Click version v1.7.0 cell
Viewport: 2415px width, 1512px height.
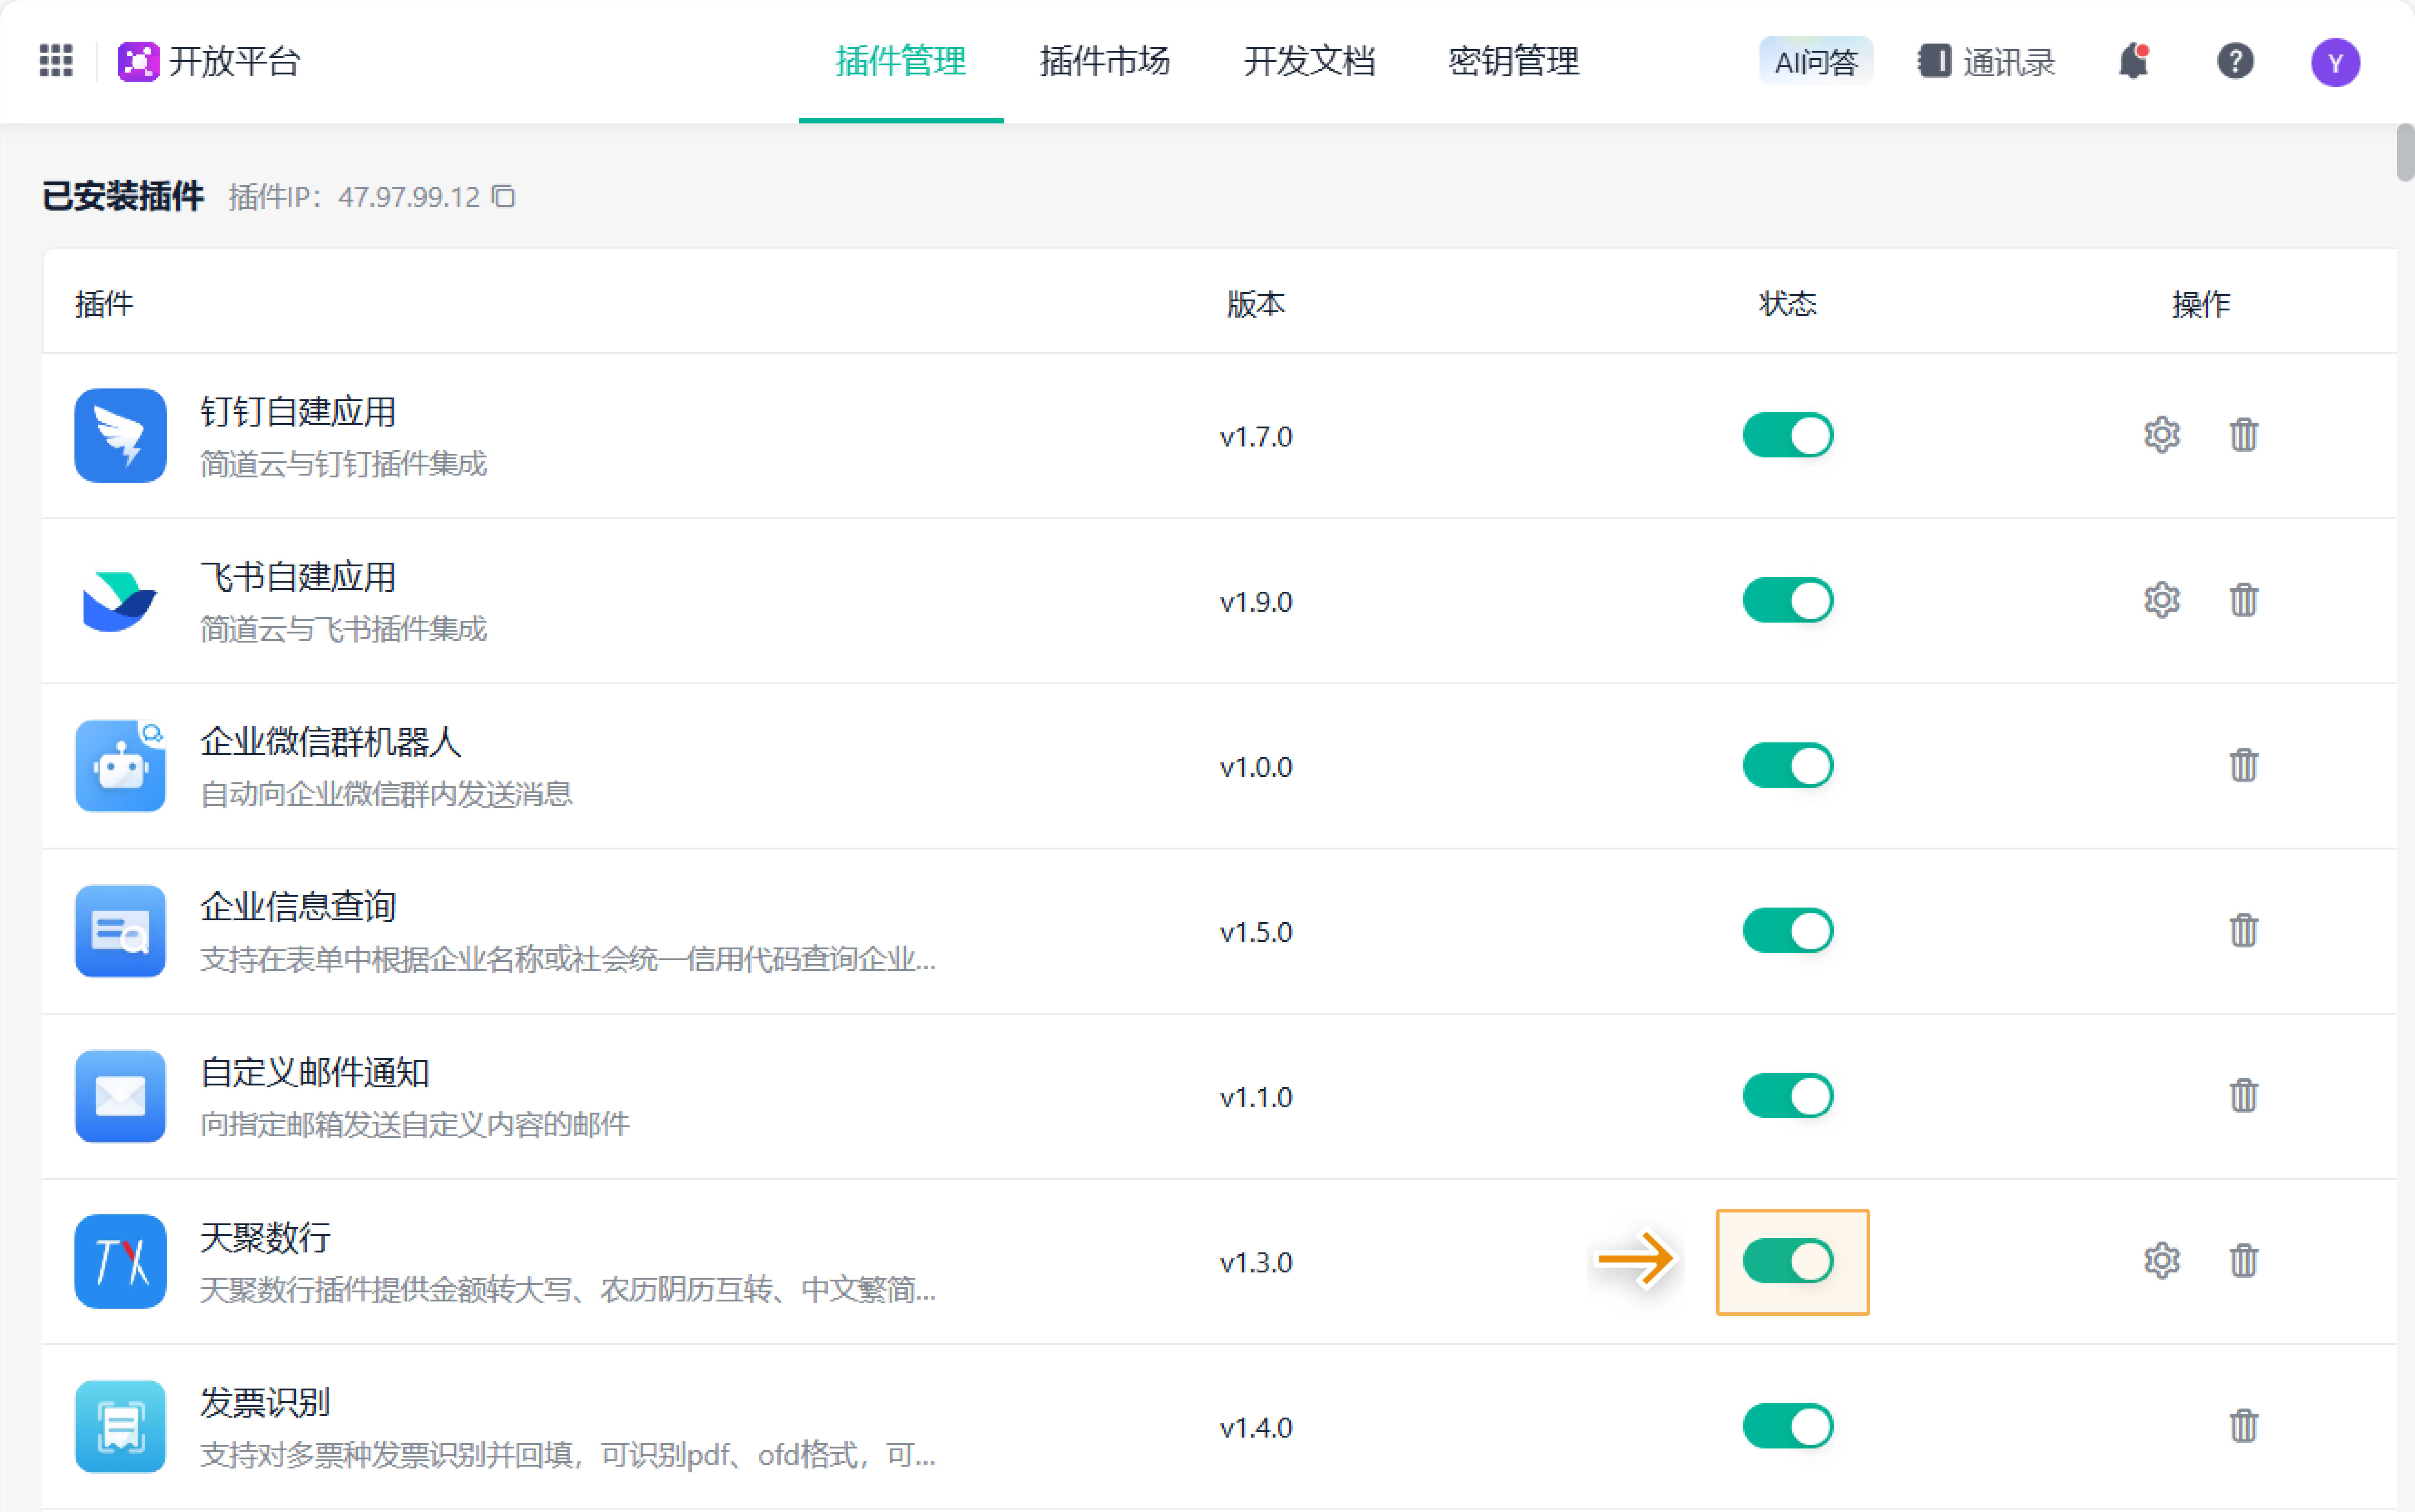(x=1256, y=436)
